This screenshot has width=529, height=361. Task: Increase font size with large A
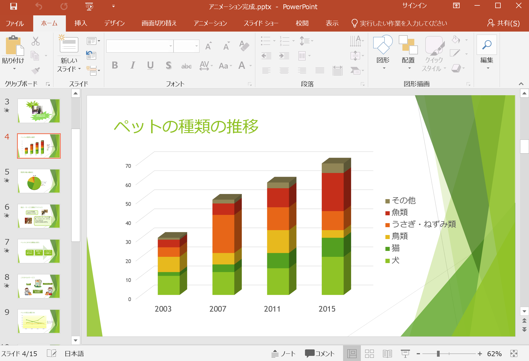coord(209,46)
